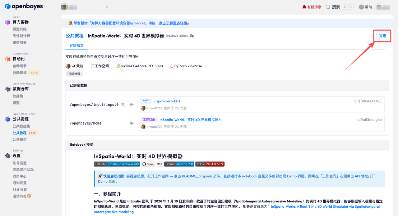Click the announcement bell icon in banner
This screenshot has height=216, width=398.
71,23
